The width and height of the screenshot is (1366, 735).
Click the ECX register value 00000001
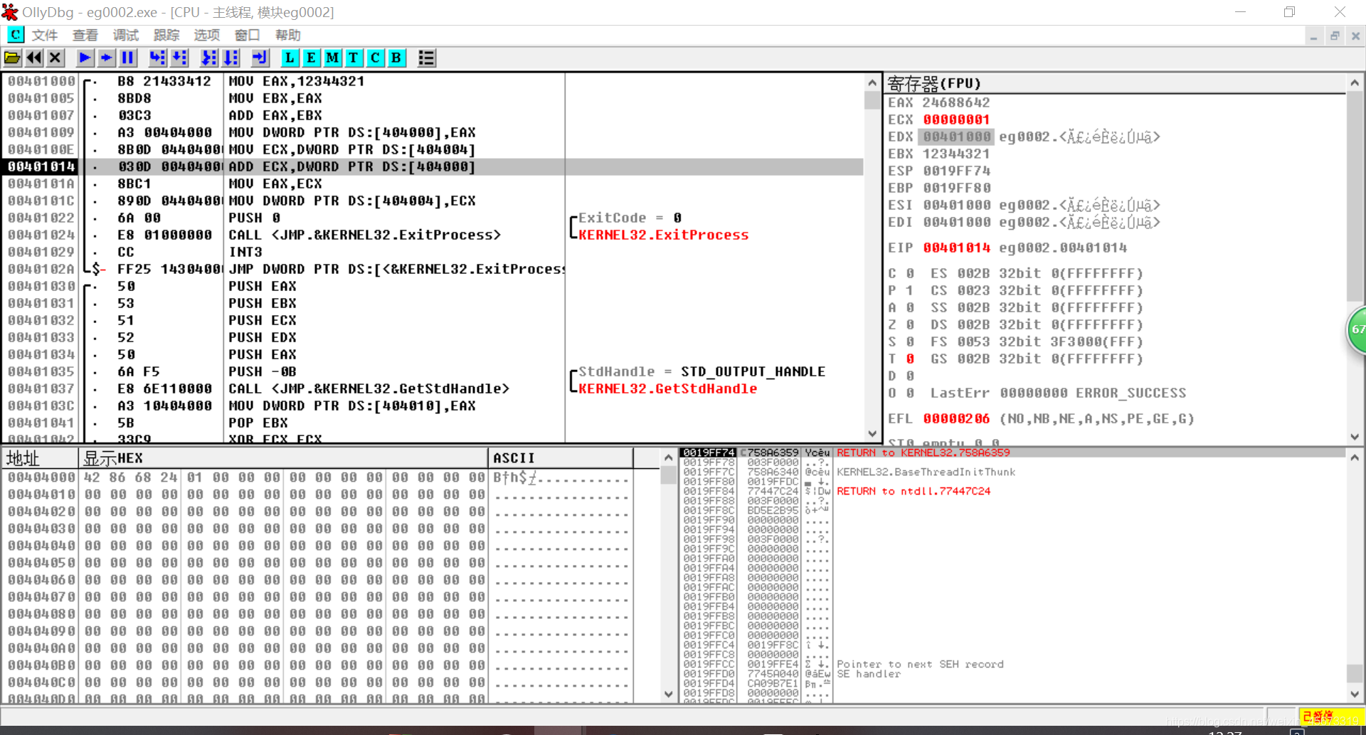pyautogui.click(x=956, y=120)
